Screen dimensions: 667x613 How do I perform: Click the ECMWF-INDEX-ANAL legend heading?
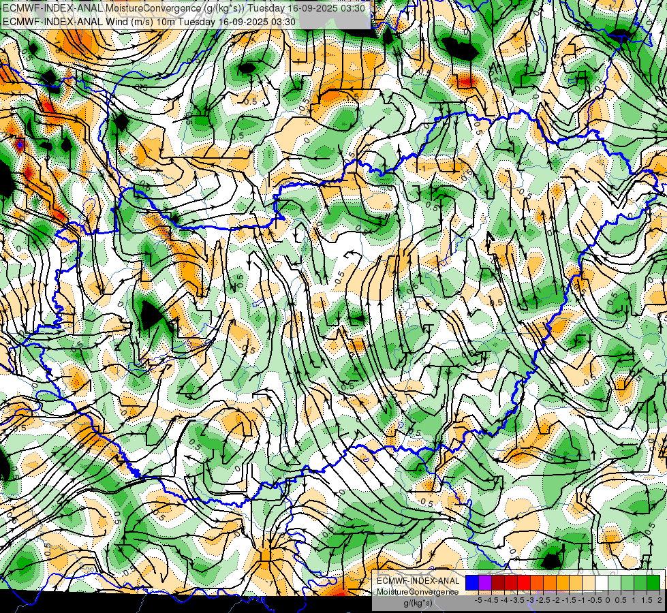(418, 581)
